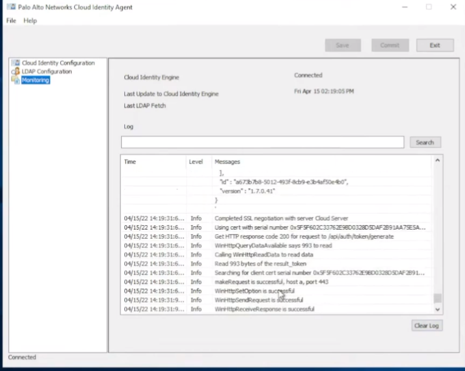The width and height of the screenshot is (465, 371).
Task: Click the Search button next to log field
Action: 425,142
